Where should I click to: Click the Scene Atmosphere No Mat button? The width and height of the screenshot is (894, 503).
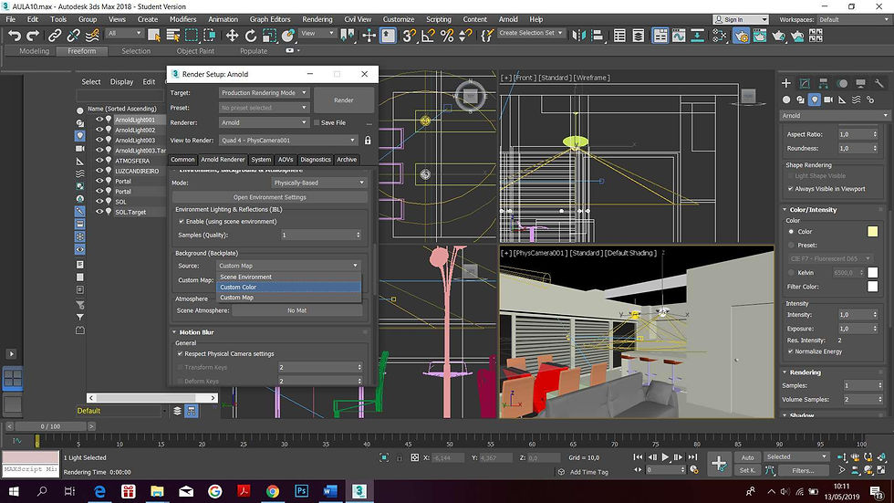pyautogui.click(x=296, y=310)
